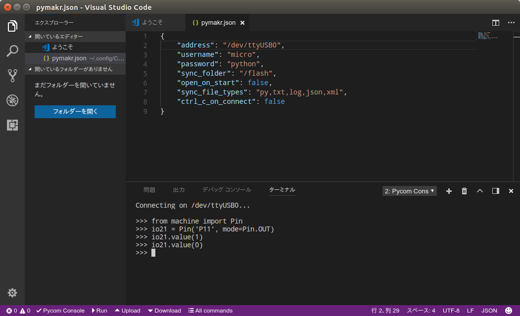Image resolution: width=520 pixels, height=316 pixels.
Task: Switch to the 出力 panel tab
Action: (x=179, y=190)
